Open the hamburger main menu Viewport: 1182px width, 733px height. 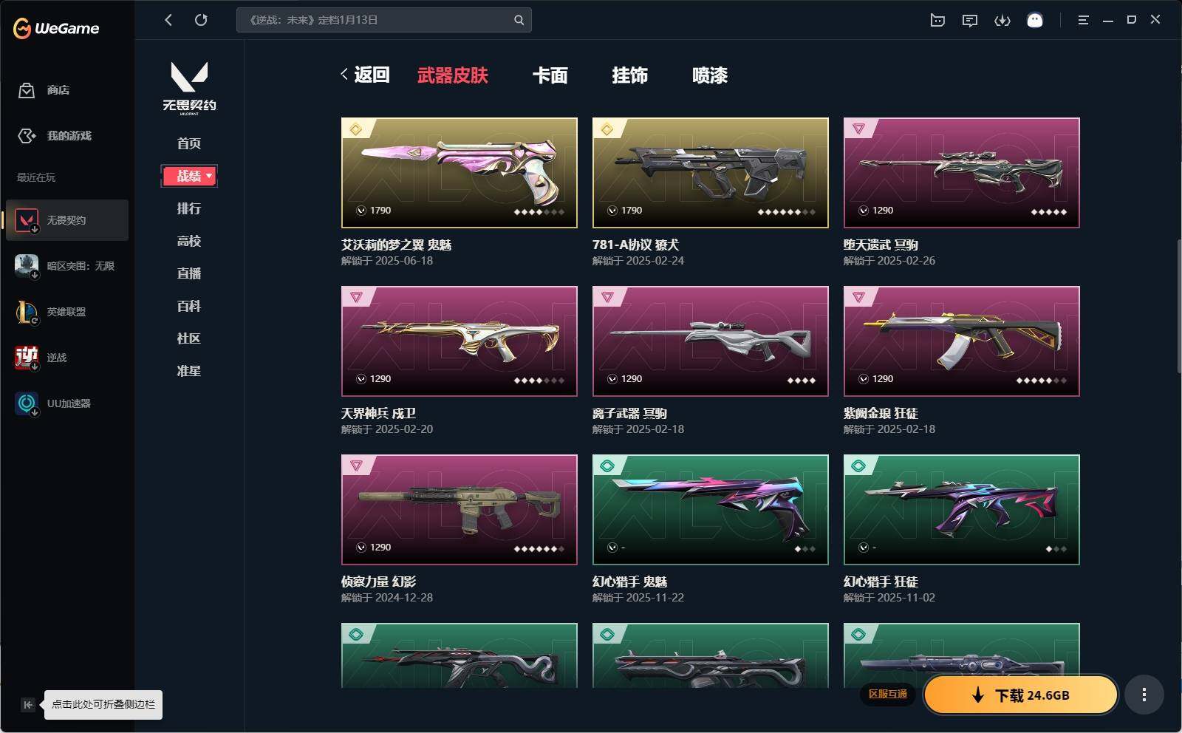click(x=1083, y=21)
